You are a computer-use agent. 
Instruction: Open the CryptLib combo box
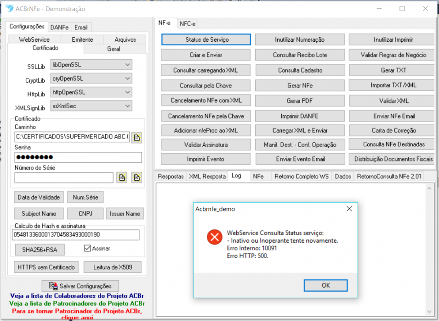[91, 78]
